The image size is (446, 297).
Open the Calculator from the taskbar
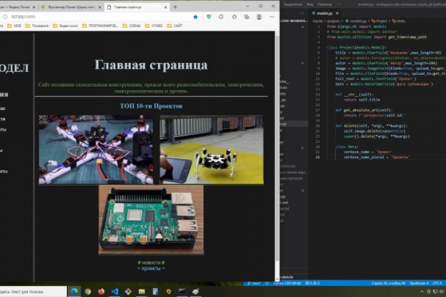coord(155,291)
